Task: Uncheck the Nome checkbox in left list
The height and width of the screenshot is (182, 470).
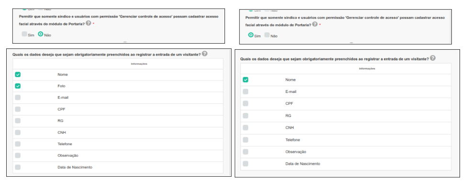Action: point(18,74)
